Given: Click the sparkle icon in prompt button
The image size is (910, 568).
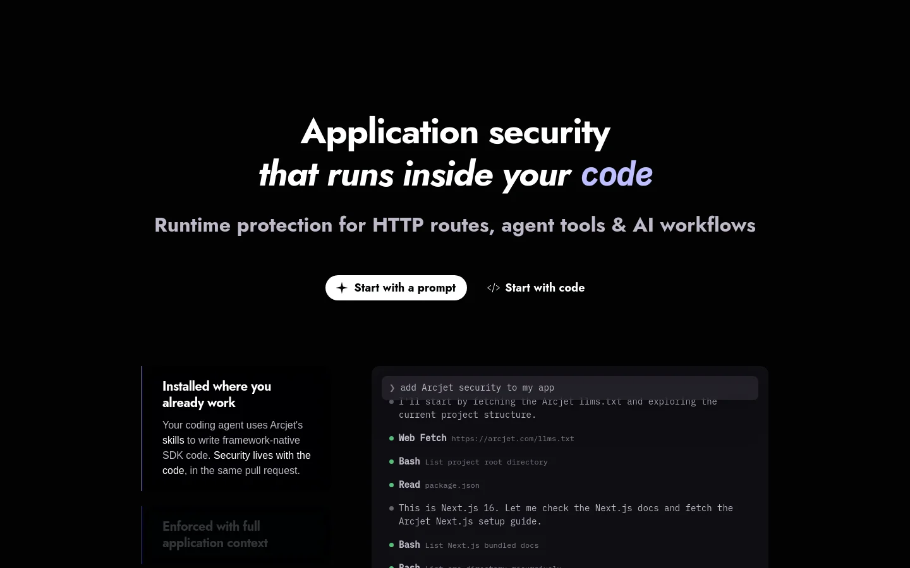Looking at the screenshot, I should [342, 288].
